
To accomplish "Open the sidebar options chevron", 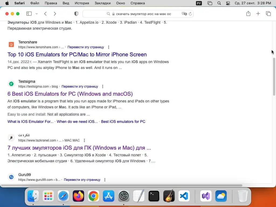I will [x=37, y=14].
